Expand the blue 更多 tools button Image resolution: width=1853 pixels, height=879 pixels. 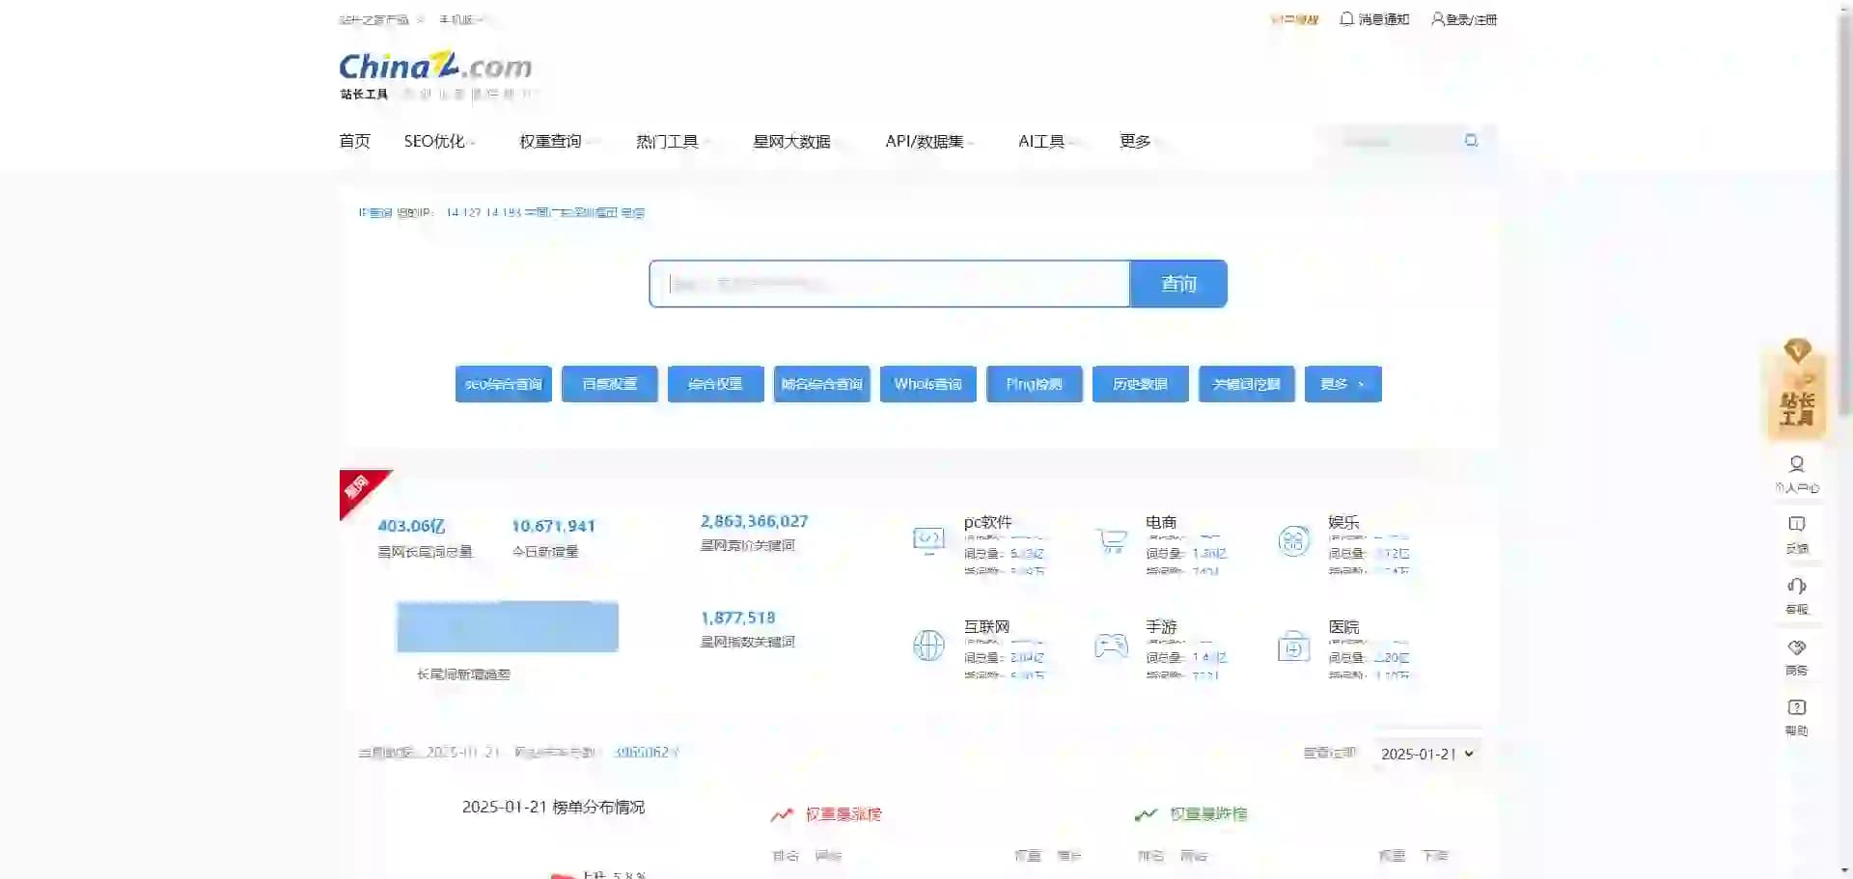[x=1342, y=384]
